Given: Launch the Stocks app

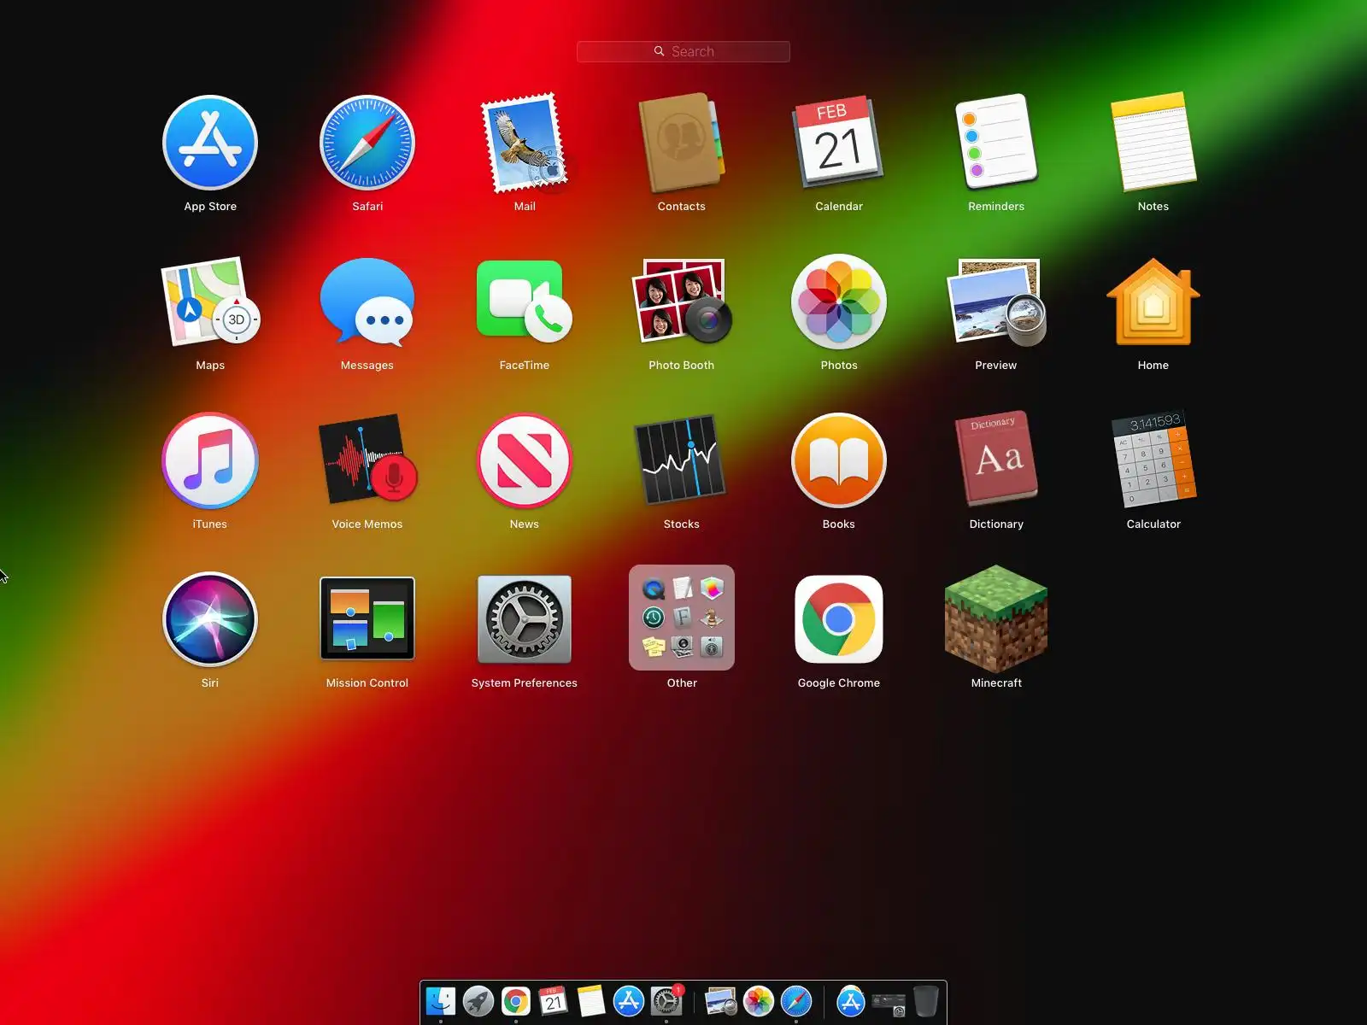Looking at the screenshot, I should pos(682,460).
